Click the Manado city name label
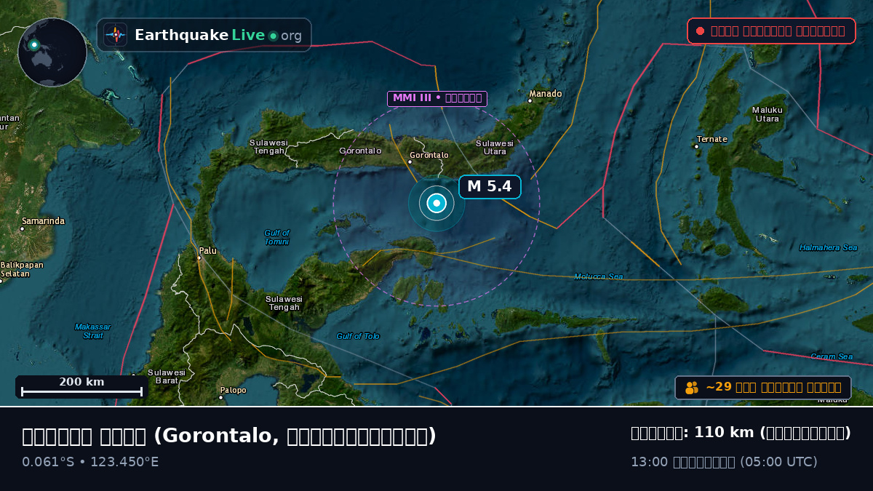This screenshot has width=873, height=491. point(546,93)
